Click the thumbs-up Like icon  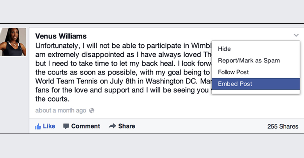point(38,127)
